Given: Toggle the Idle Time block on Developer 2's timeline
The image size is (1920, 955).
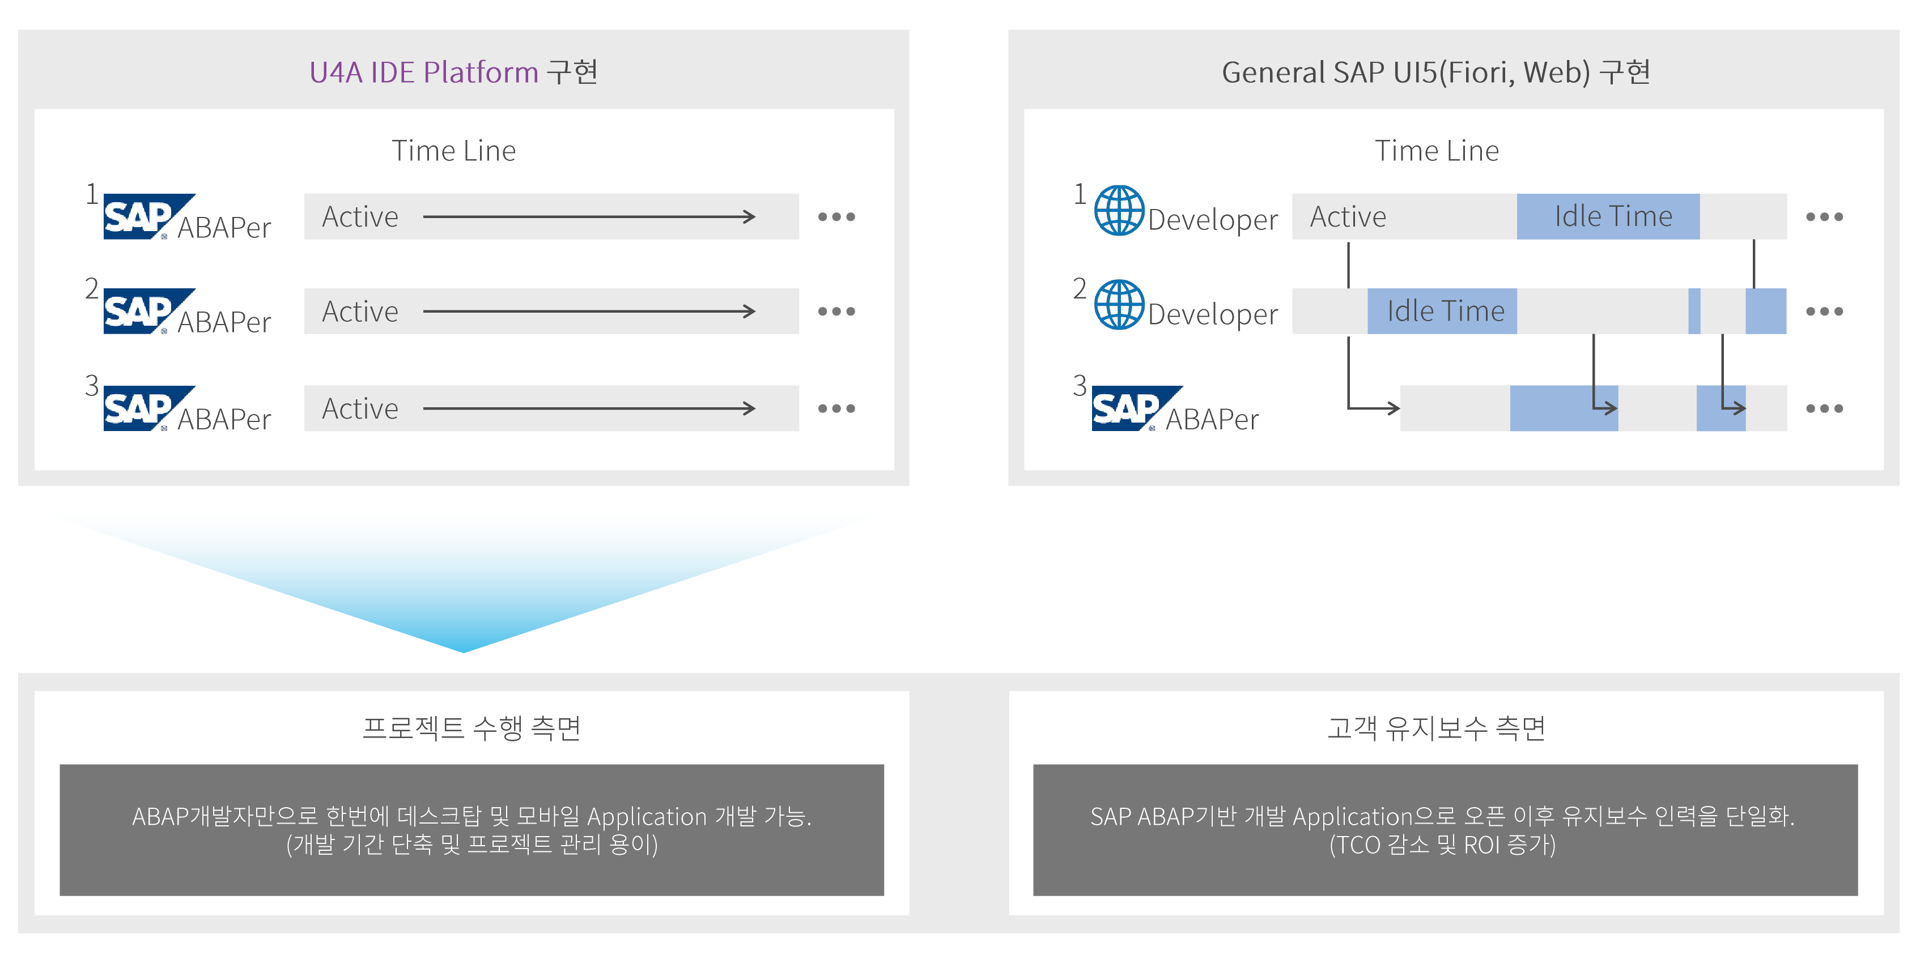Looking at the screenshot, I should pos(1442,310).
